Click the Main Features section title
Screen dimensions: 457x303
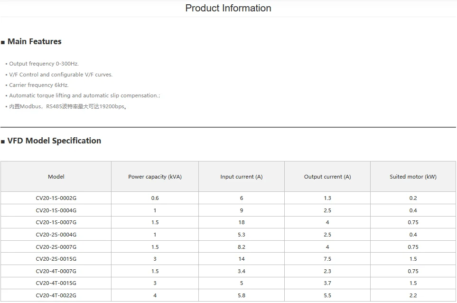[34, 42]
